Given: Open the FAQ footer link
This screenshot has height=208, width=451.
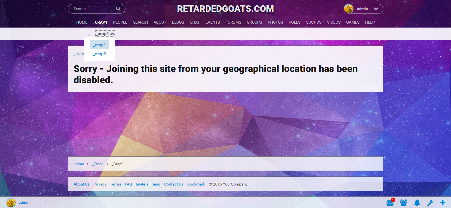Looking at the screenshot, I should 129,184.
